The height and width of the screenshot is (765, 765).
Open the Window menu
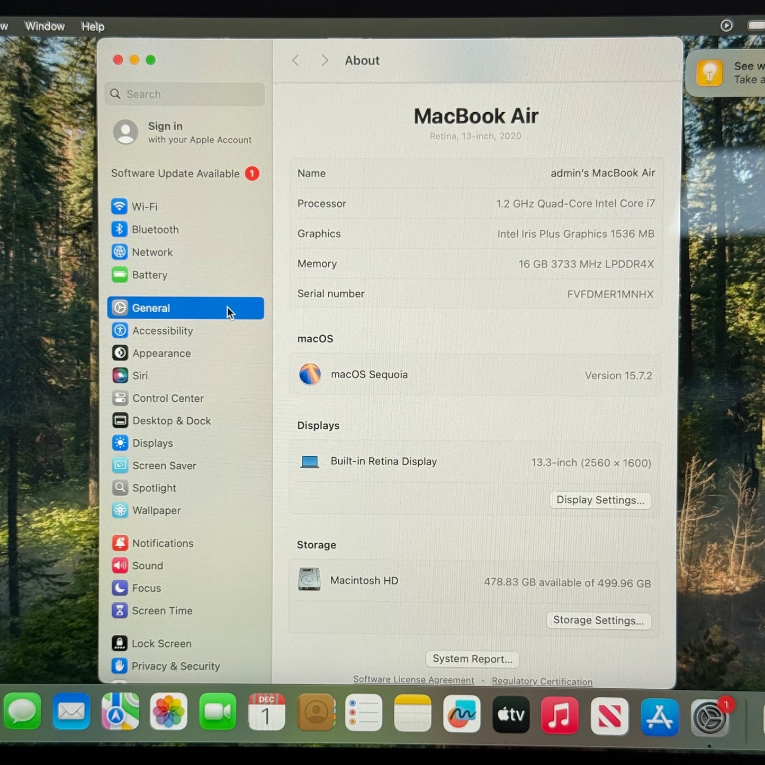pyautogui.click(x=44, y=26)
